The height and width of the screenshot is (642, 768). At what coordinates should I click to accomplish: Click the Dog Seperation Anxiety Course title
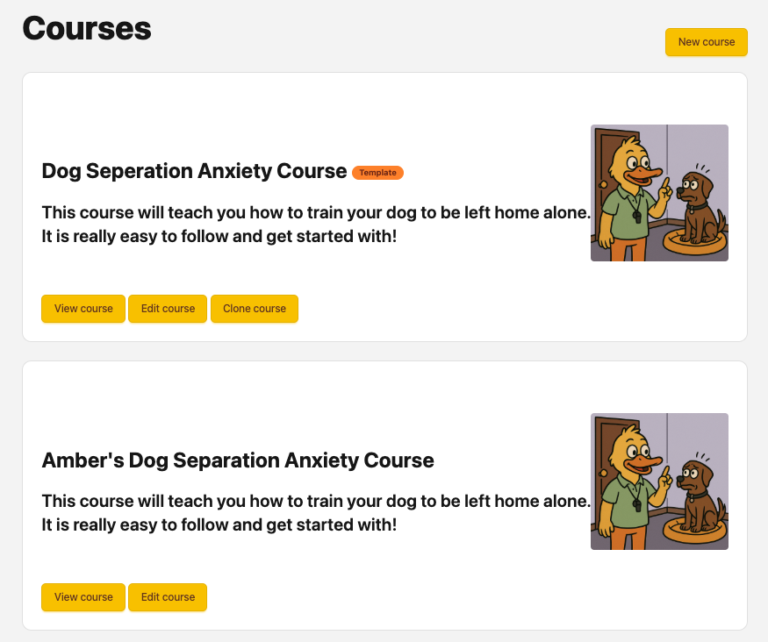[x=194, y=171]
